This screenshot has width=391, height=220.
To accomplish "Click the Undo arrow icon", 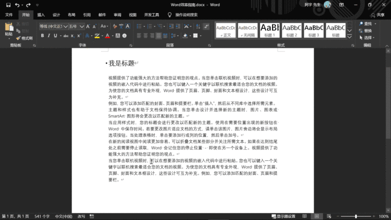I will pyautogui.click(x=17, y=5).
